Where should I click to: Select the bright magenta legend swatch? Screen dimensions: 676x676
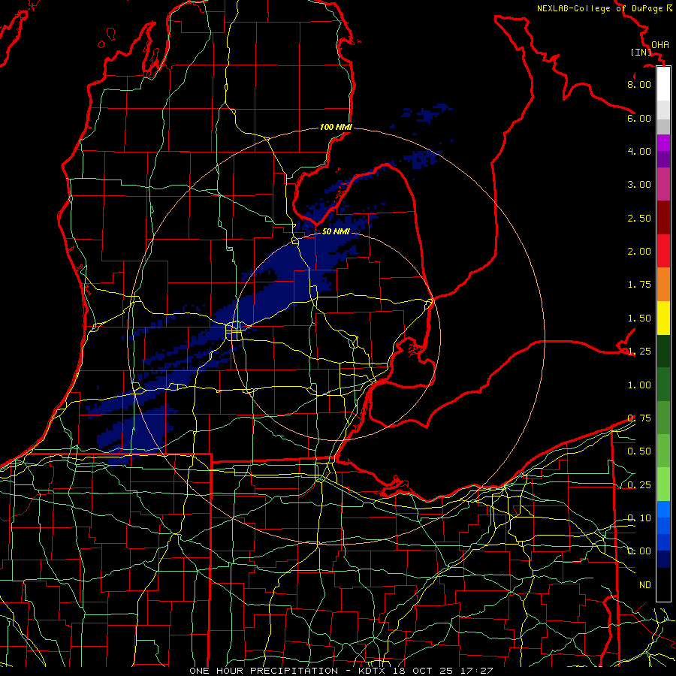663,143
